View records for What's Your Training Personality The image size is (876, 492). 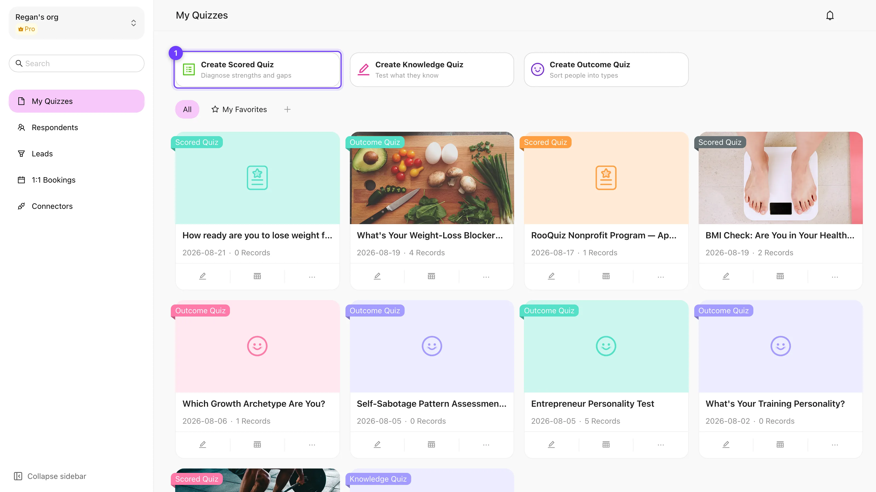point(780,444)
